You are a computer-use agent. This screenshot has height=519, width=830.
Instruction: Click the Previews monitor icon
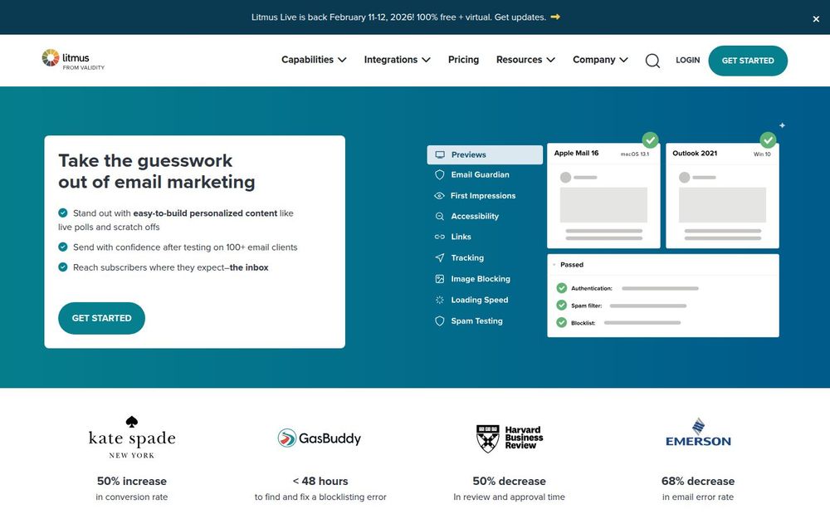440,154
